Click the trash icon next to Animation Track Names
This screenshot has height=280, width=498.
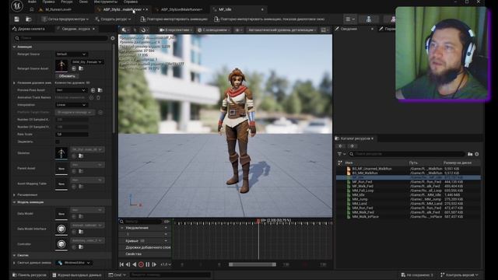click(98, 97)
